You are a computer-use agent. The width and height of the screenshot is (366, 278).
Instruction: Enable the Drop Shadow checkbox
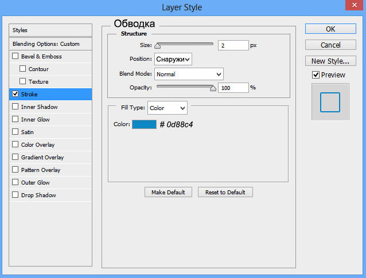click(15, 194)
